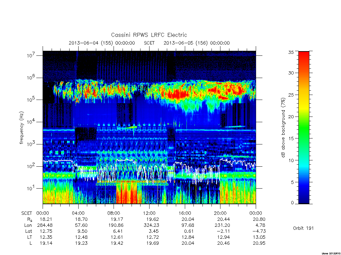Viewport: 341px width, 255px height.
Task: Click Lon value 284.48
Action: tap(45, 225)
